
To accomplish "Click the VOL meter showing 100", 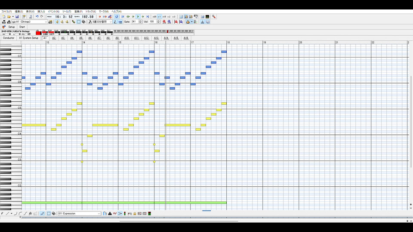I will [45, 33].
